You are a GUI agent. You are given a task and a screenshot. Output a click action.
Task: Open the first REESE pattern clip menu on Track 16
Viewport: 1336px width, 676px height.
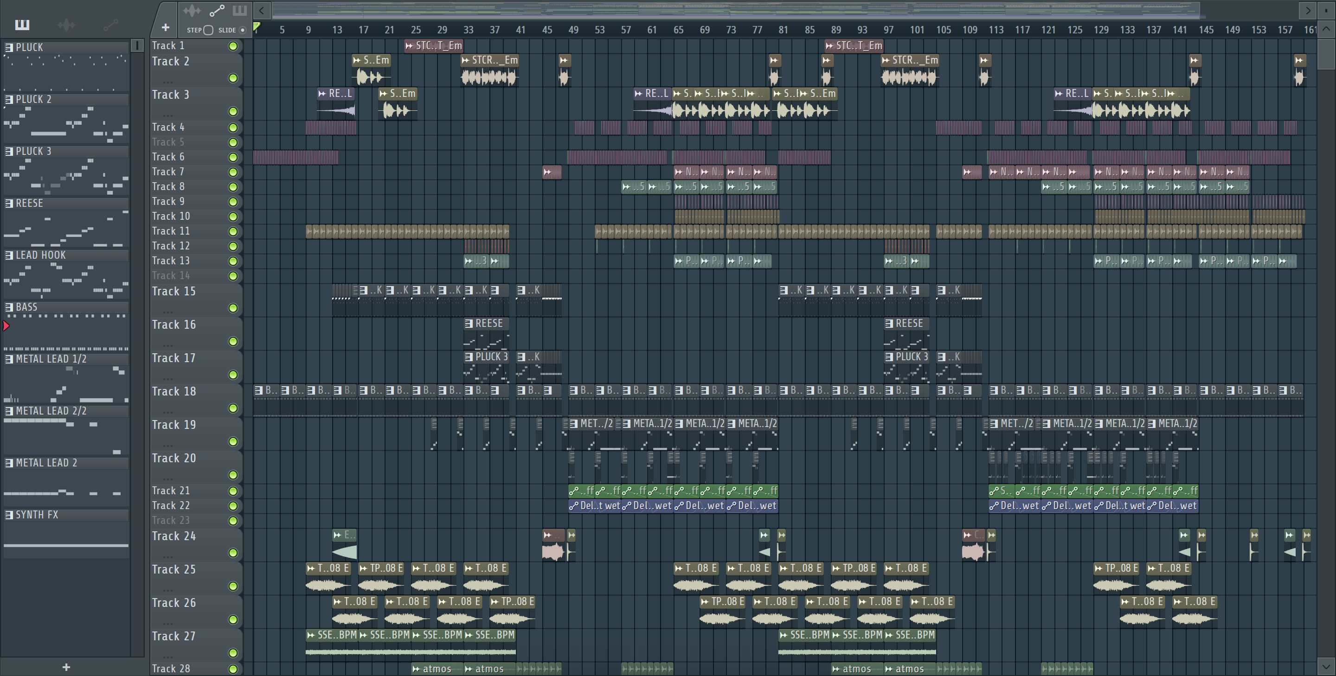(x=469, y=324)
